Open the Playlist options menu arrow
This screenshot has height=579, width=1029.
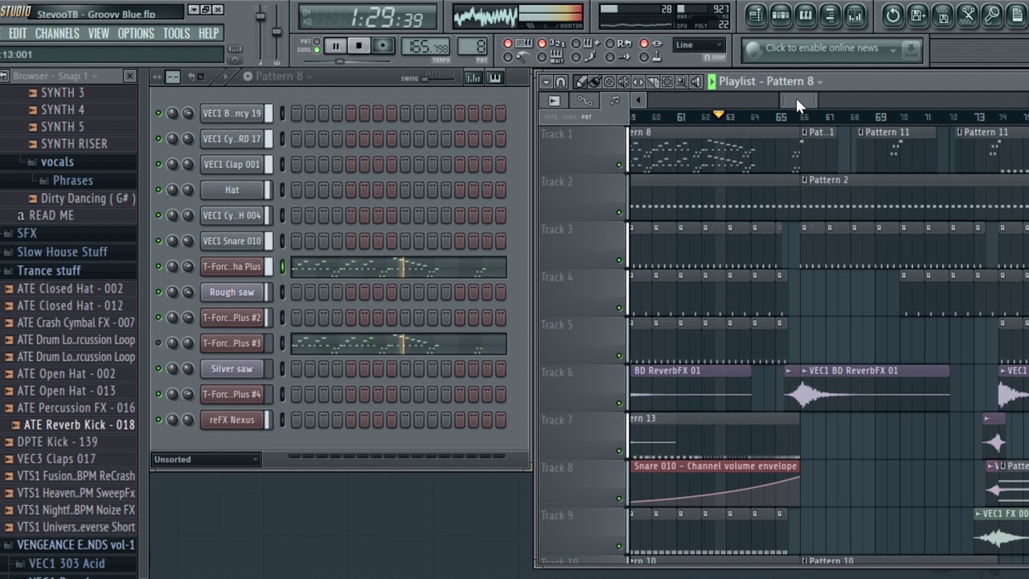click(546, 81)
